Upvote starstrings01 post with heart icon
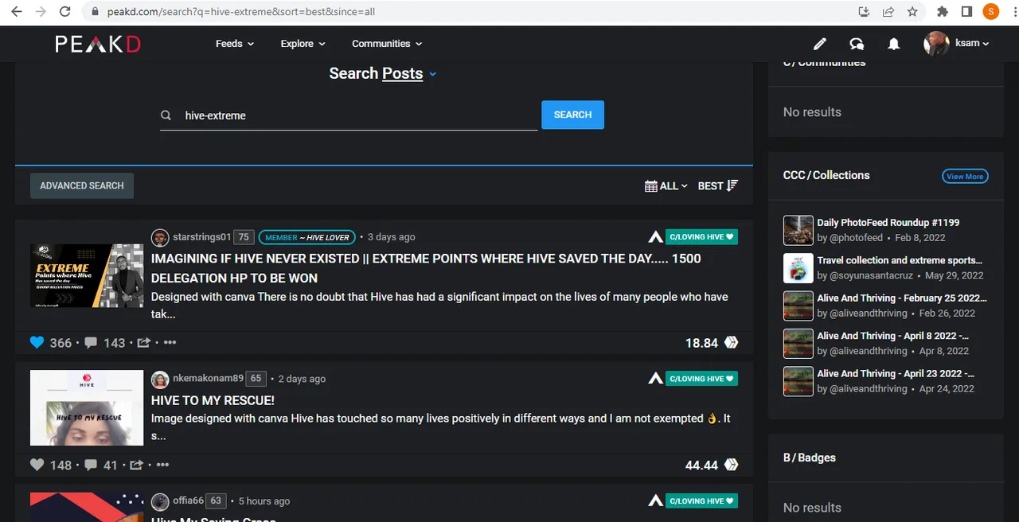Viewport: 1019px width, 522px height. (37, 343)
